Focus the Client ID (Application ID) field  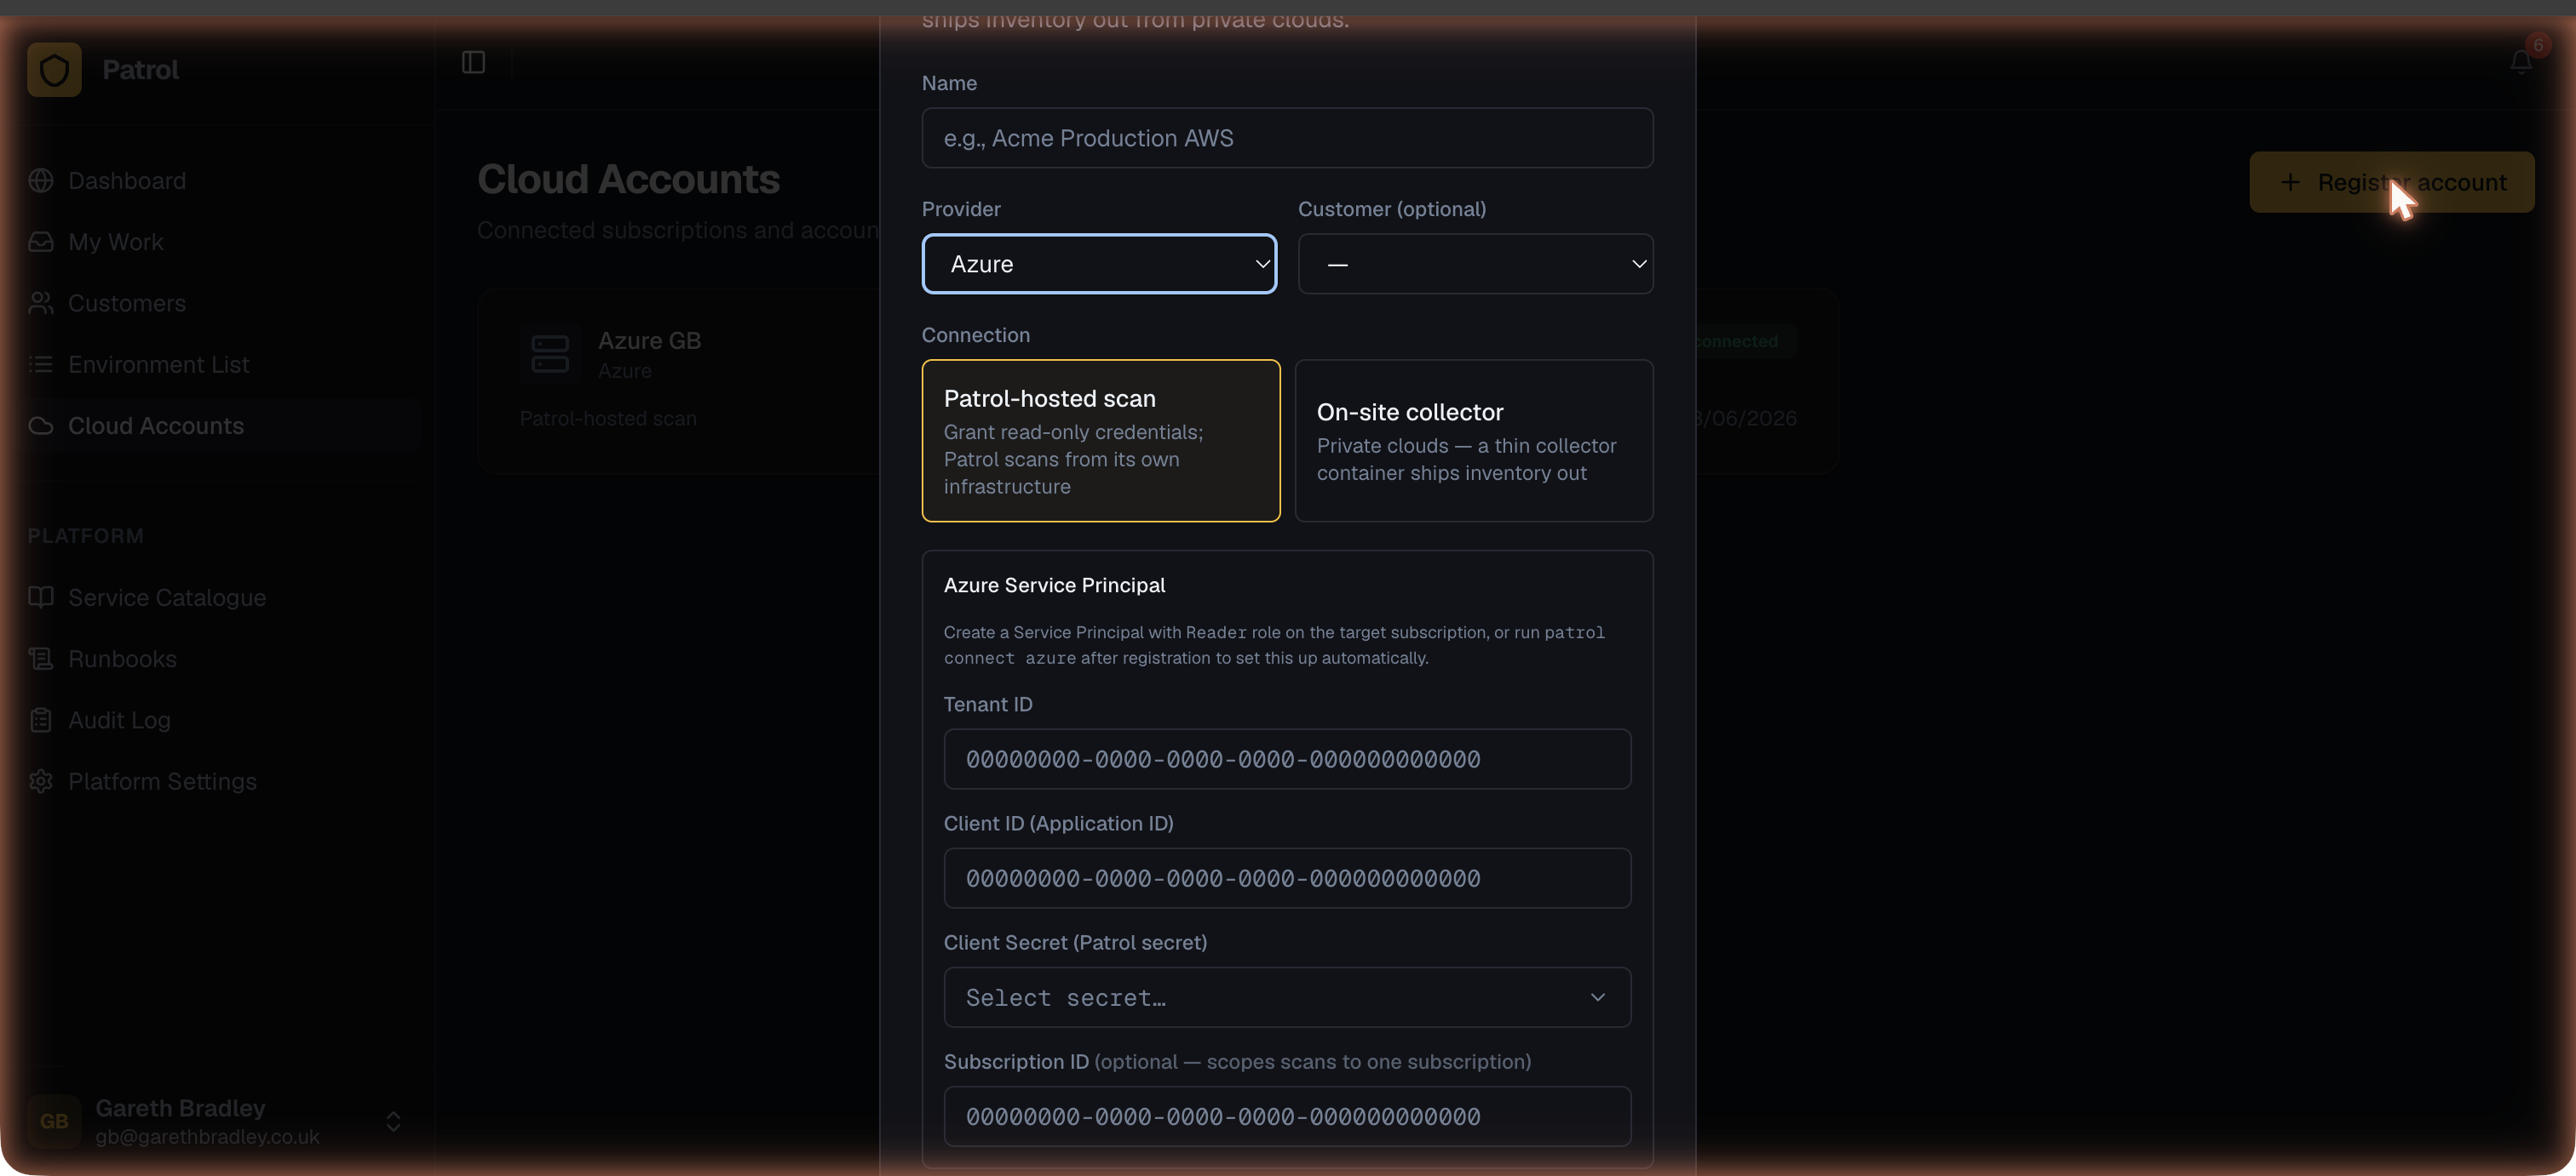click(1287, 878)
